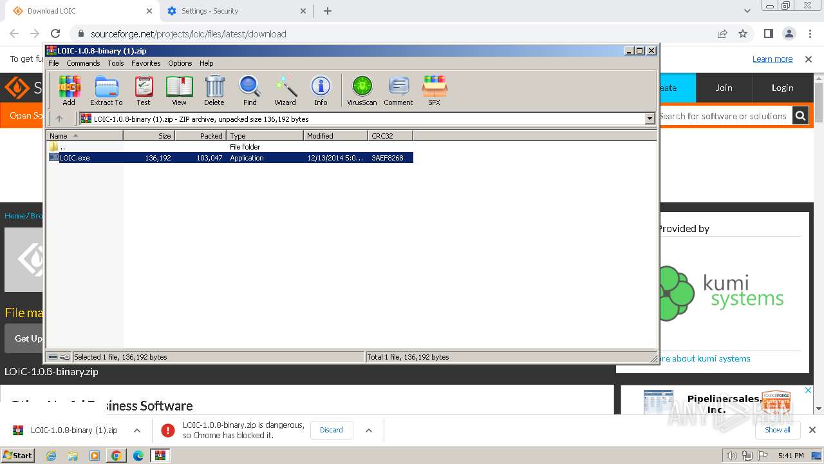Switch to Download LOIC tab
The height and width of the screenshot is (464, 824).
(82, 11)
